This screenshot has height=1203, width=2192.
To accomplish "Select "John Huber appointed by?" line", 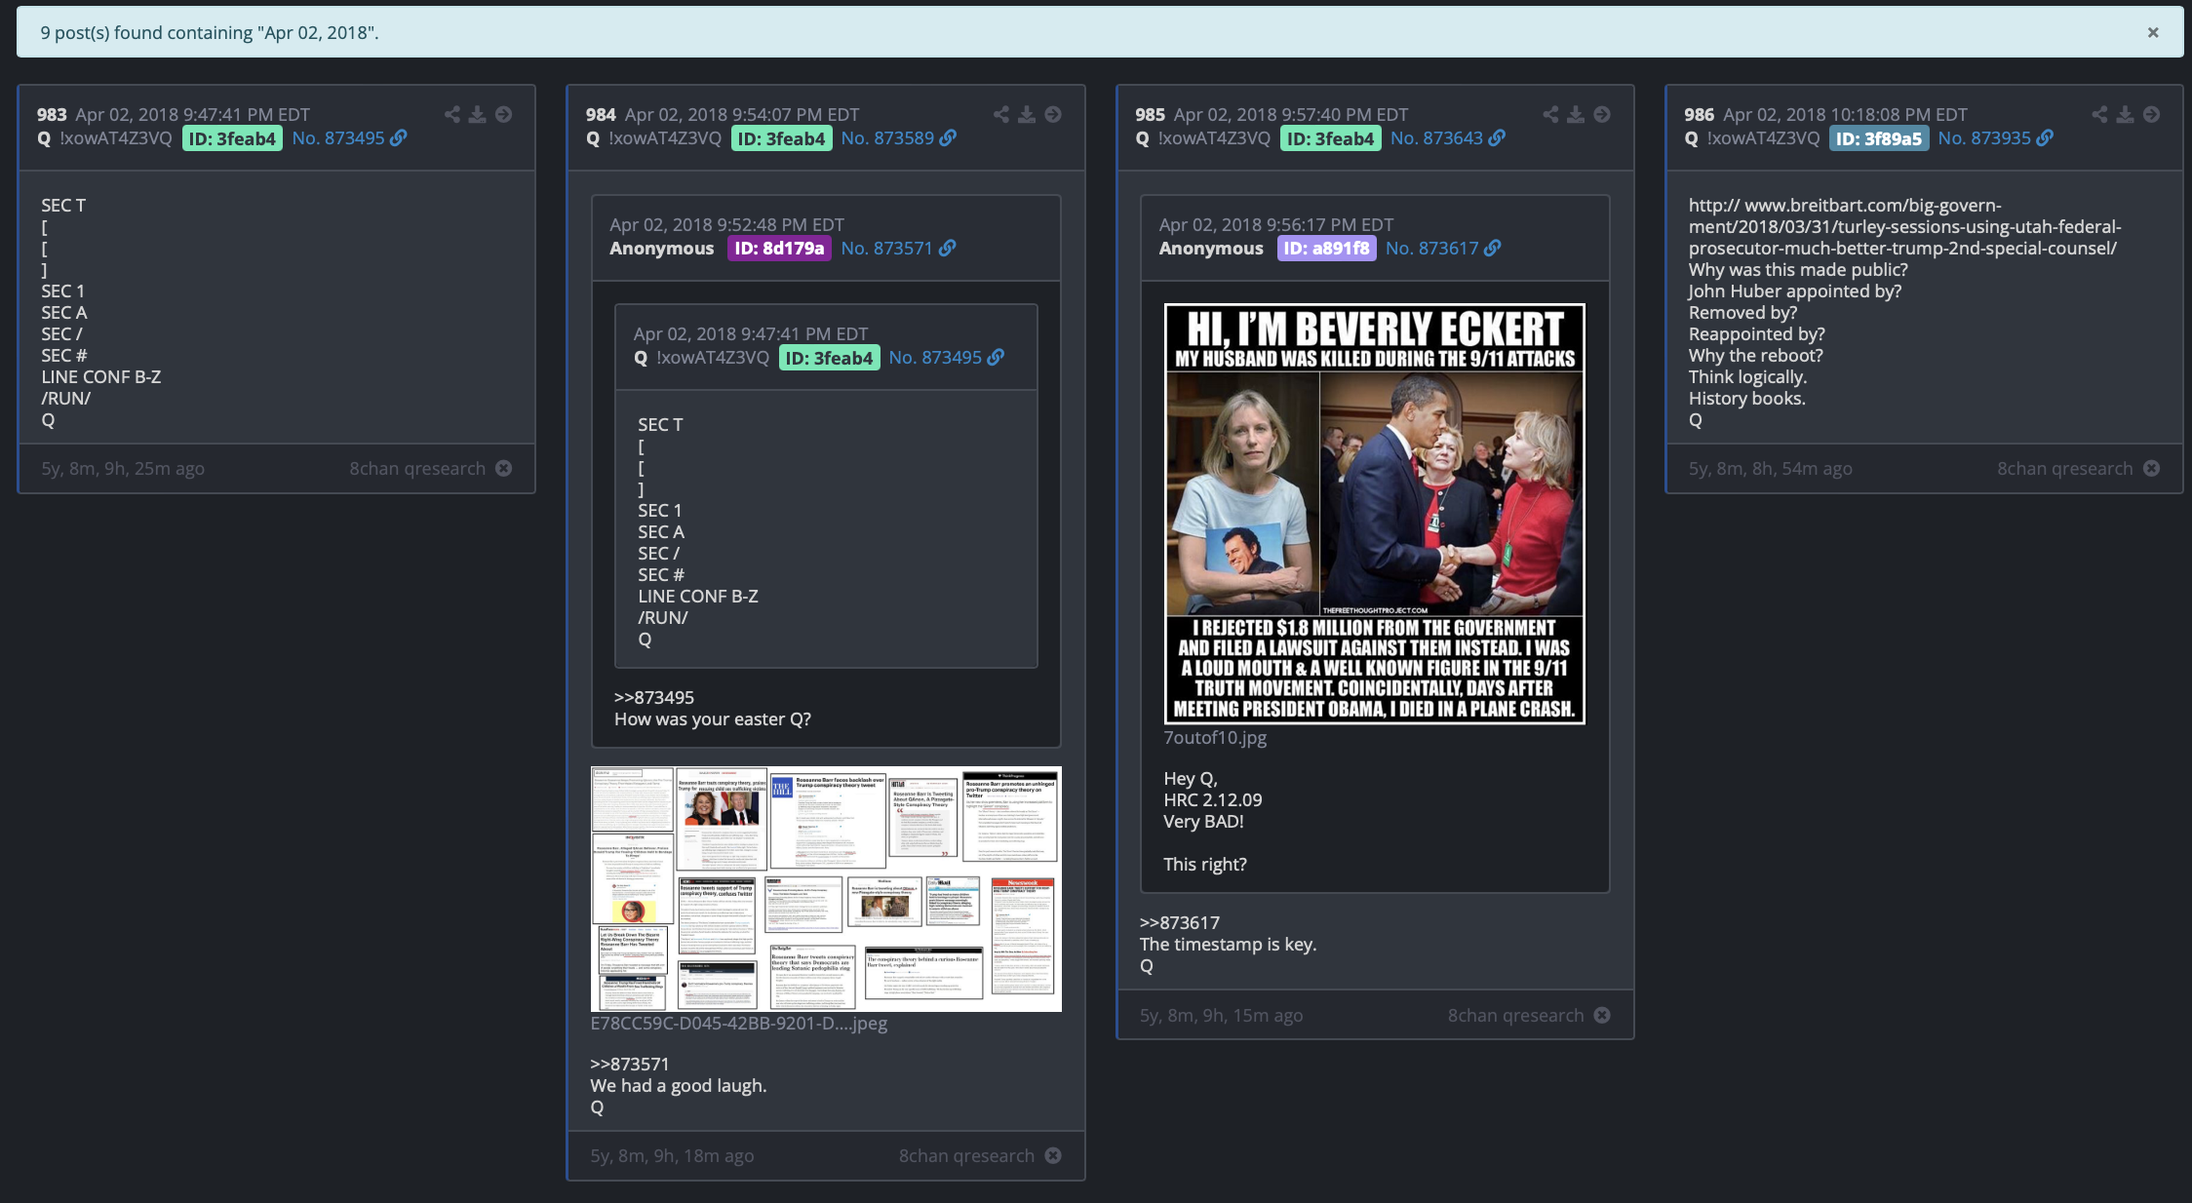I will (x=1795, y=291).
